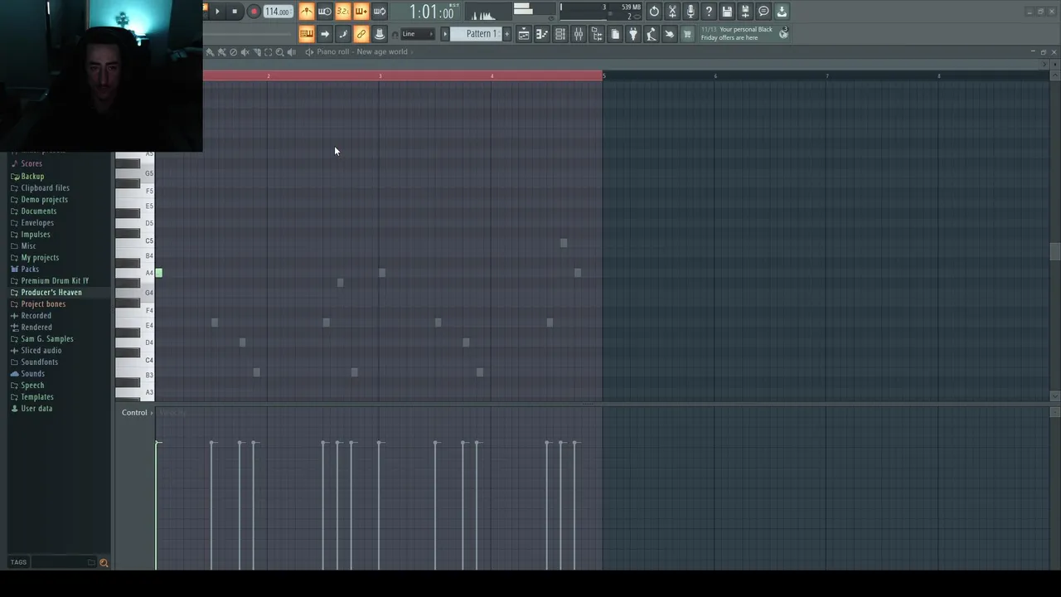Click the pattern selector arrow left of Pattern 1
Image resolution: width=1061 pixels, height=597 pixels.
click(x=444, y=34)
